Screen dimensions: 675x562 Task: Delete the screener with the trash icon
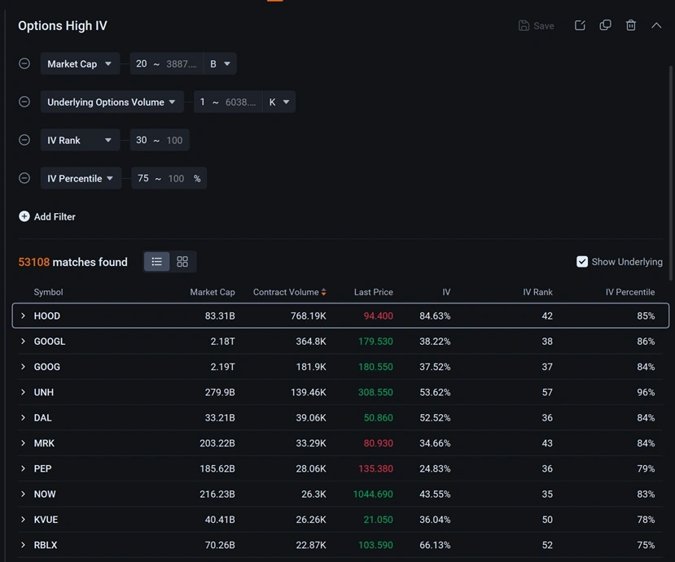click(631, 25)
